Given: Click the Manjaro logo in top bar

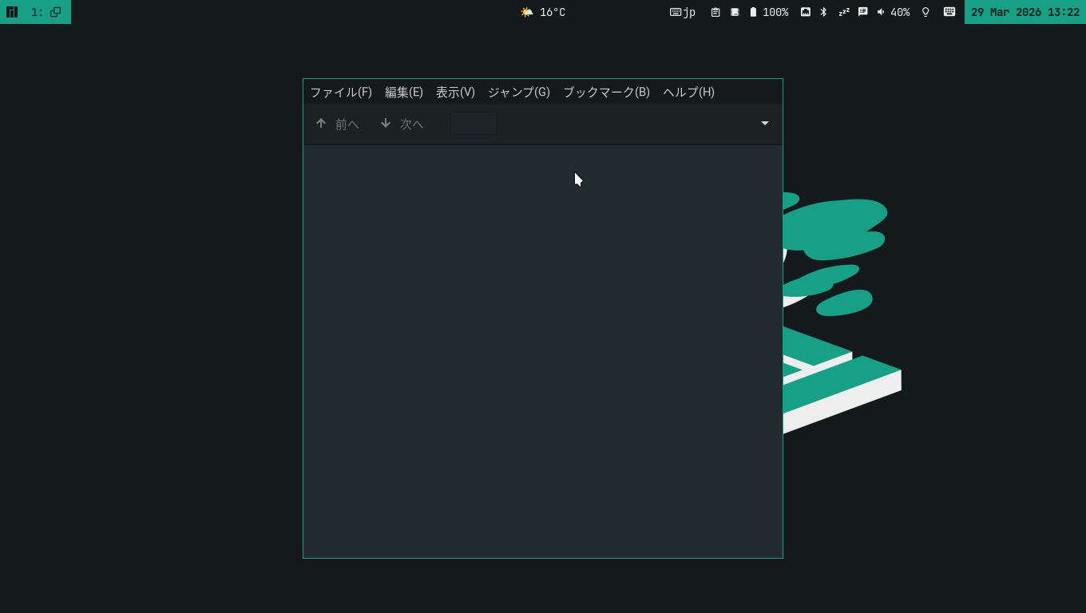Looking at the screenshot, I should pos(12,12).
